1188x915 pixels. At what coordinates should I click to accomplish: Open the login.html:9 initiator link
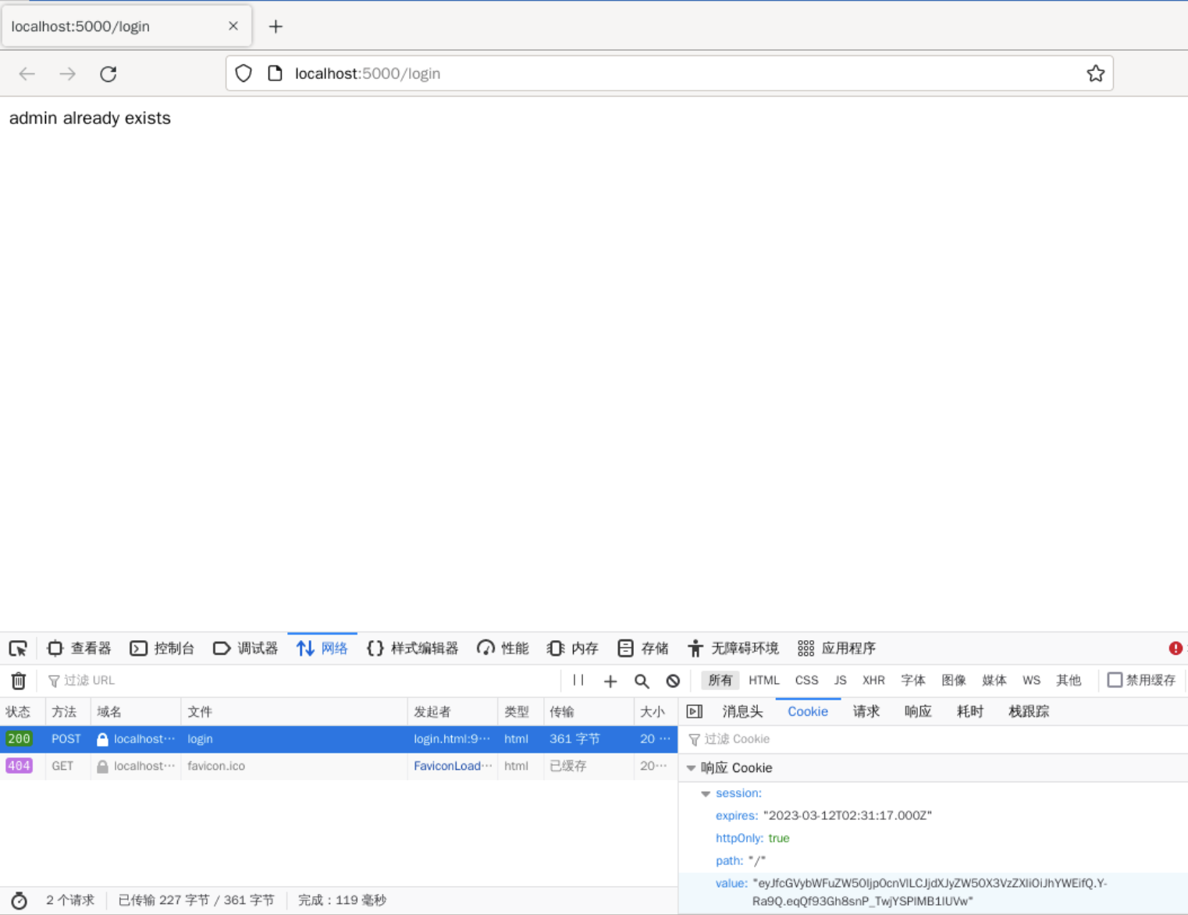(452, 739)
